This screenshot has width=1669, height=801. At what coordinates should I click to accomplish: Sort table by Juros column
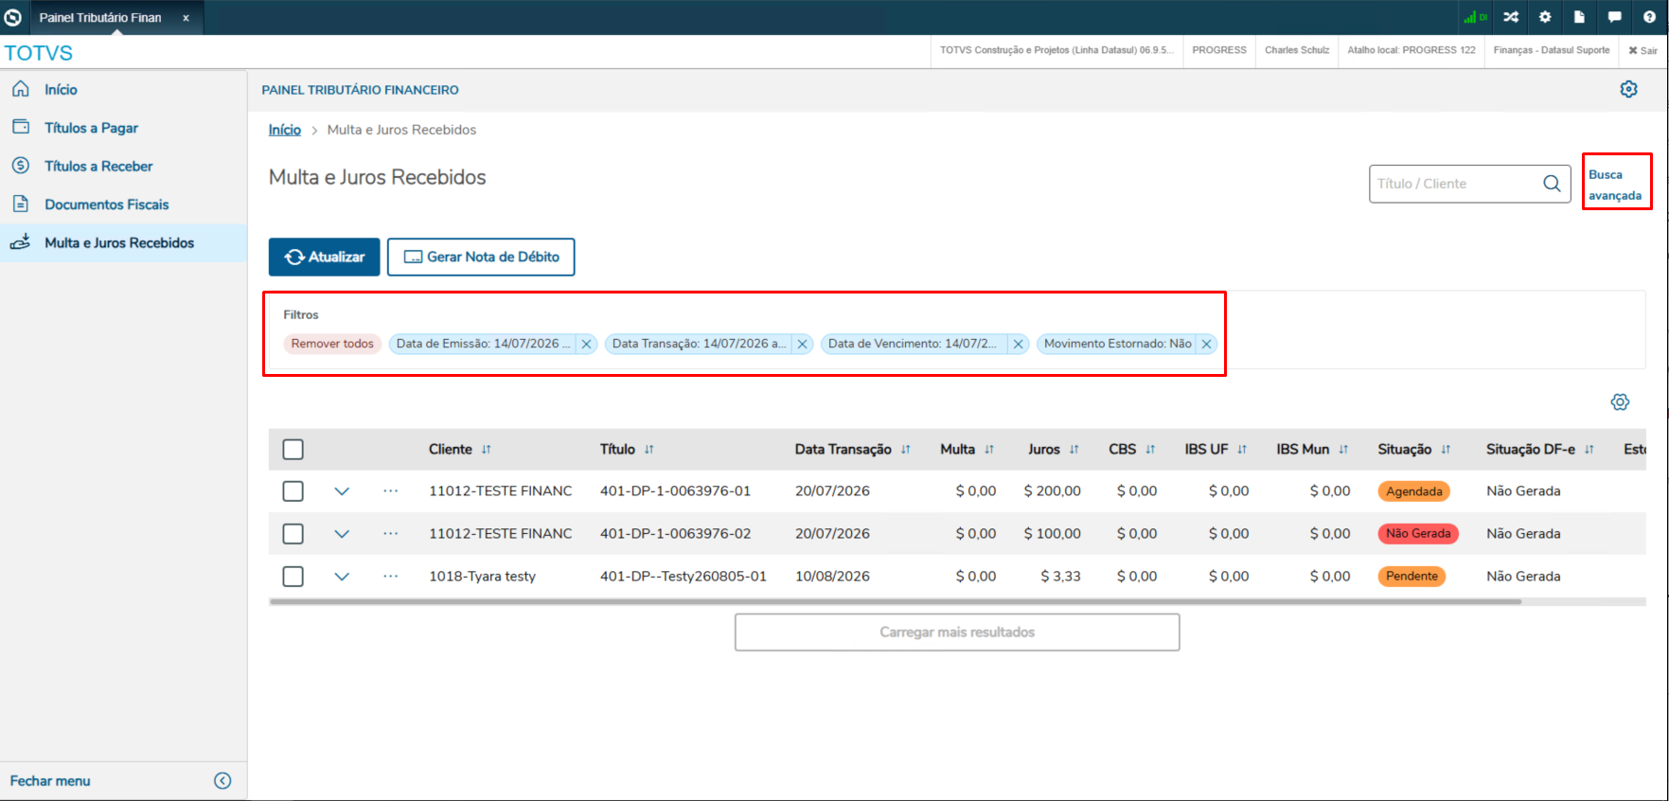click(x=1074, y=450)
